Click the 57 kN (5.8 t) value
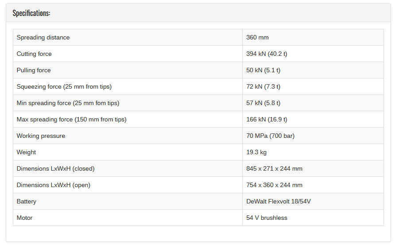The height and width of the screenshot is (246, 395). pos(263,103)
